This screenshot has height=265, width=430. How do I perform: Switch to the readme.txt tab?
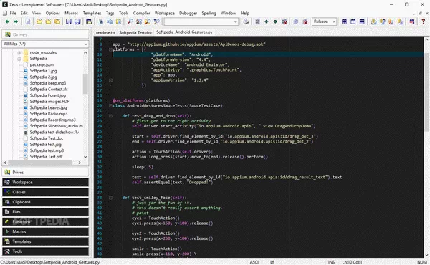tap(105, 33)
